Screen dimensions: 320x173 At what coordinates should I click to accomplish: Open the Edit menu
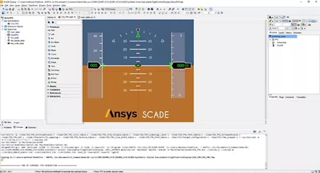pyautogui.click(x=7, y=6)
